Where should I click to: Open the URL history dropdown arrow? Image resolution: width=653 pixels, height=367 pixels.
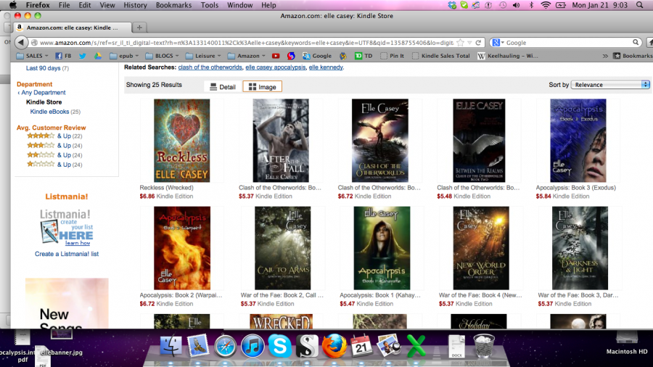point(469,43)
